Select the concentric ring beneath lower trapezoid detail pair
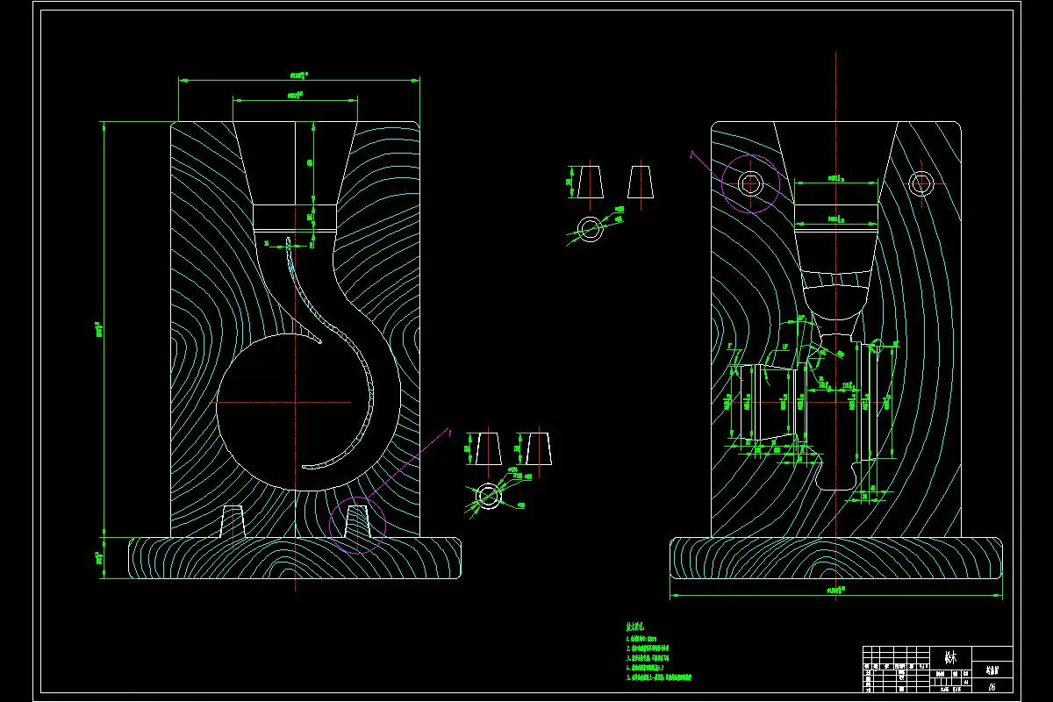 coord(487,496)
